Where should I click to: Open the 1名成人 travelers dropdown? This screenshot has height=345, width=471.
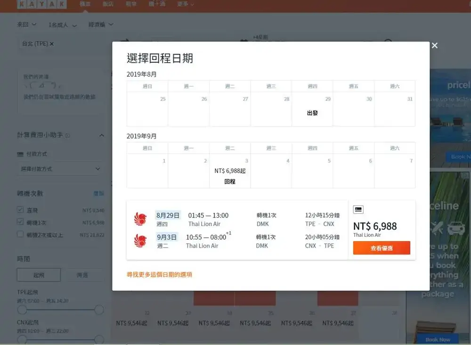coord(63,25)
